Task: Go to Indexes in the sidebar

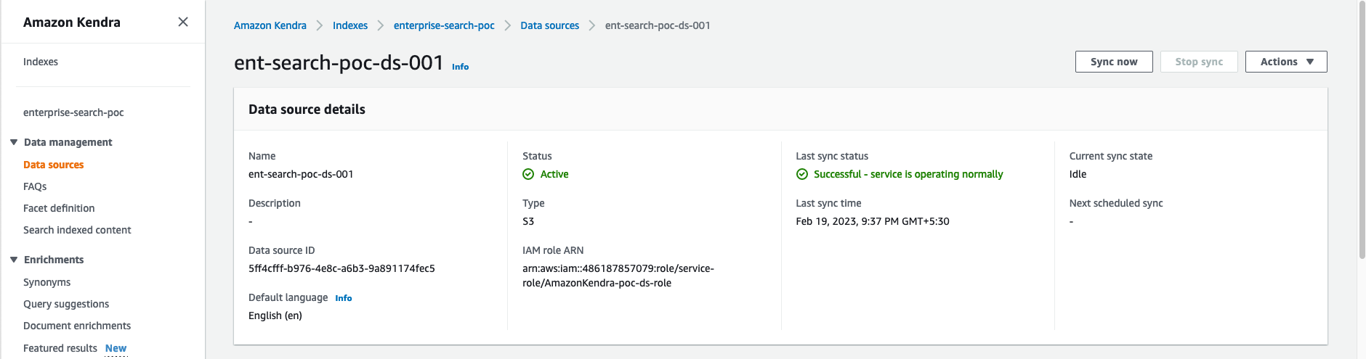Action: coord(41,62)
